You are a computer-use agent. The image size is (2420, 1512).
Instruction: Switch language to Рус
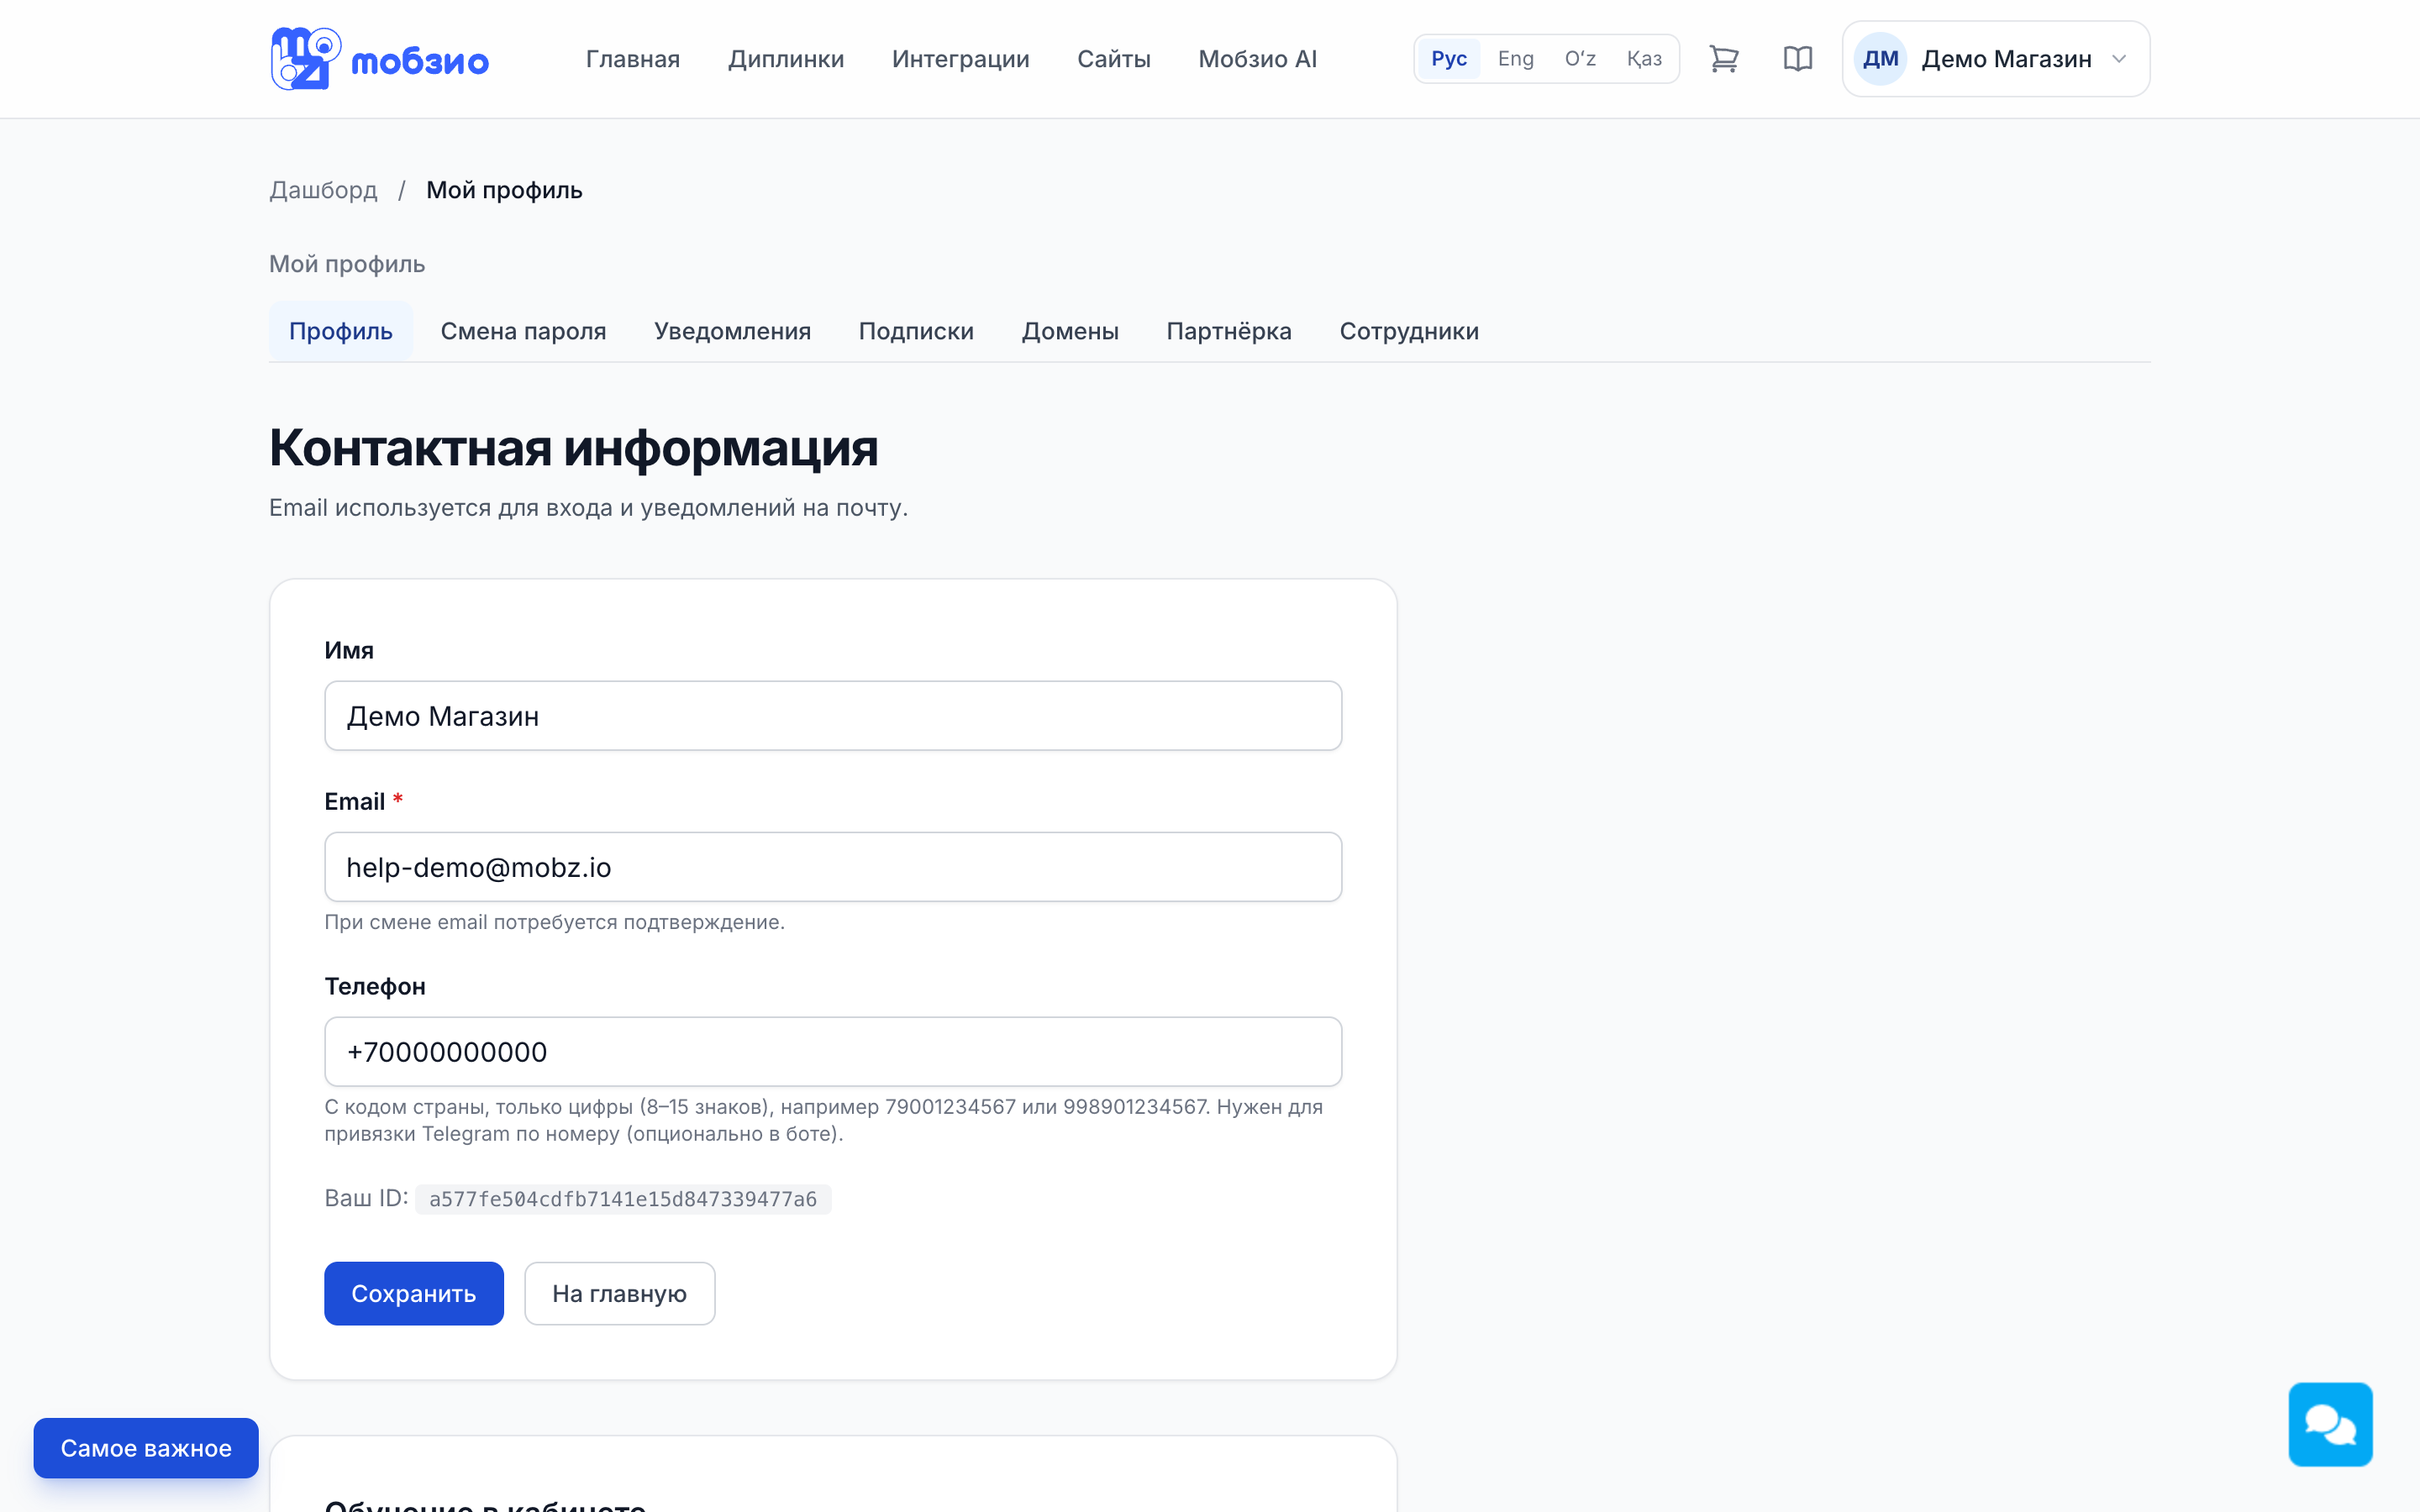(x=1448, y=59)
